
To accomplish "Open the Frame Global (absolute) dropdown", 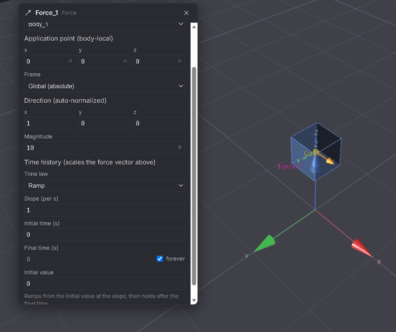I will pos(104,86).
